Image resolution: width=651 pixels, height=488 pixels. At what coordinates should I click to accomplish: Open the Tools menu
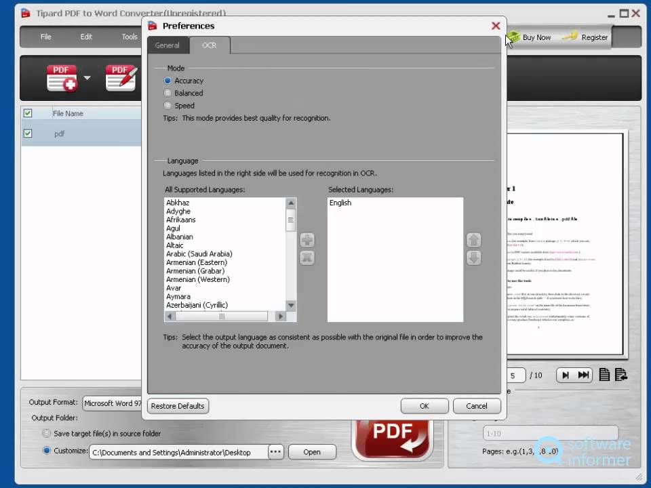[130, 37]
